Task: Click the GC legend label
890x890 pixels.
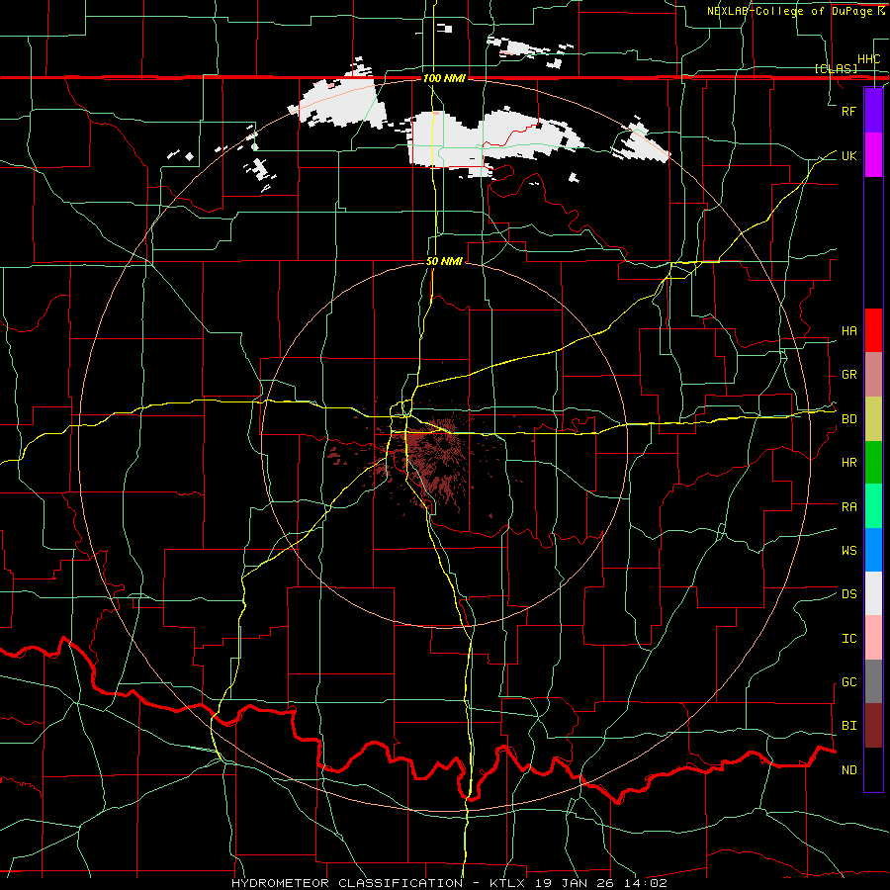Action: click(848, 682)
